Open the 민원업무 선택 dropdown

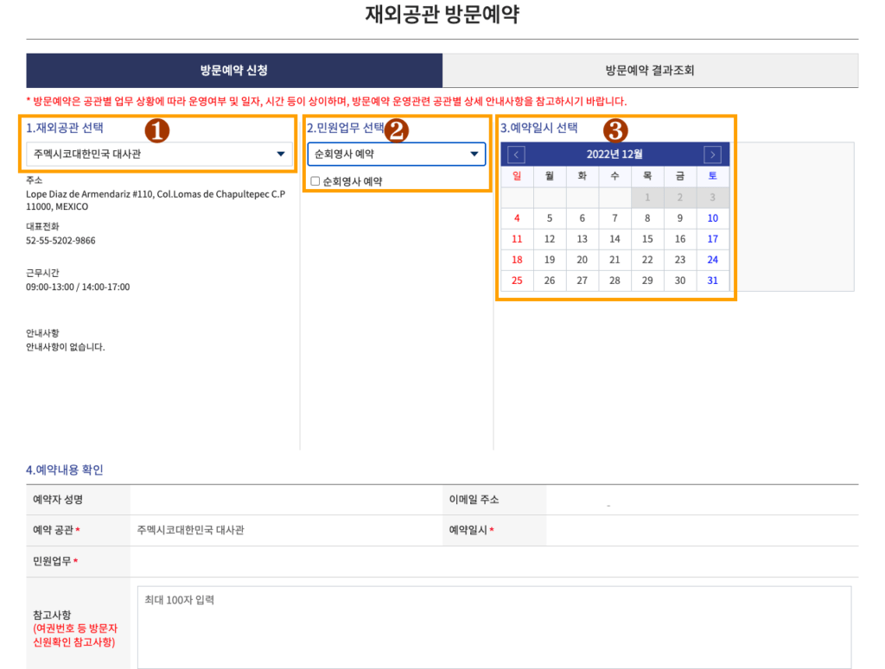(396, 154)
